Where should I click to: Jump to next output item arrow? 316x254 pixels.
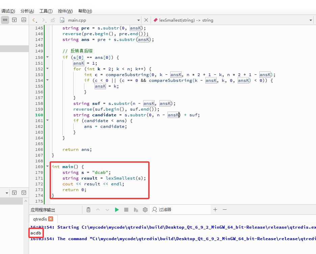[x=107, y=210]
